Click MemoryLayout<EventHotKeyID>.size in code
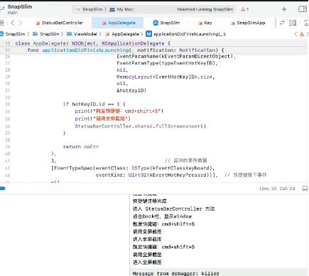The height and width of the screenshot is (276, 309). 166,77
